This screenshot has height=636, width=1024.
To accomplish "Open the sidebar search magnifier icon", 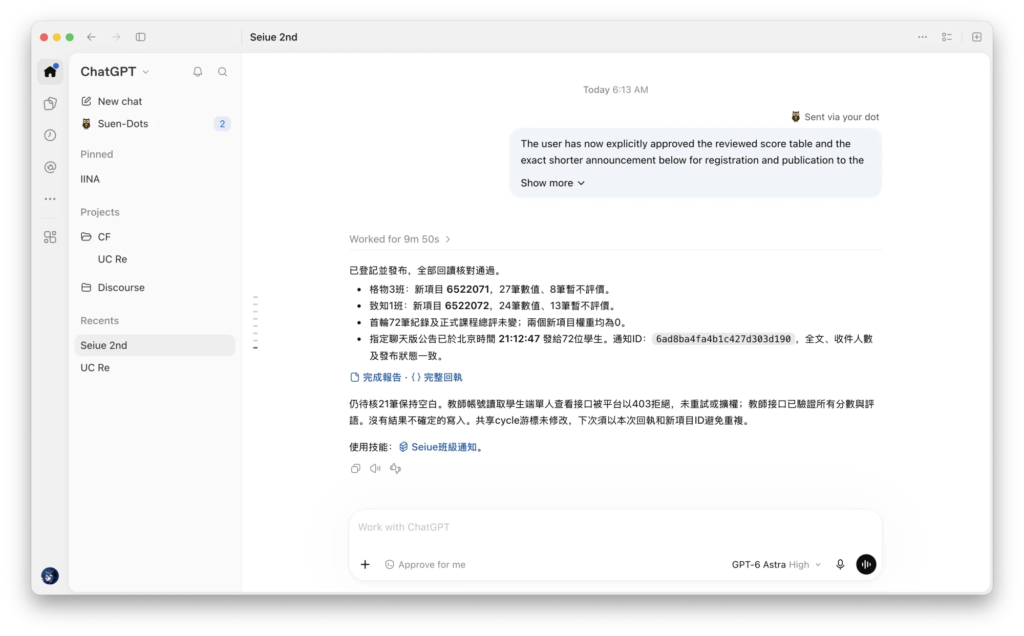I will click(x=222, y=72).
